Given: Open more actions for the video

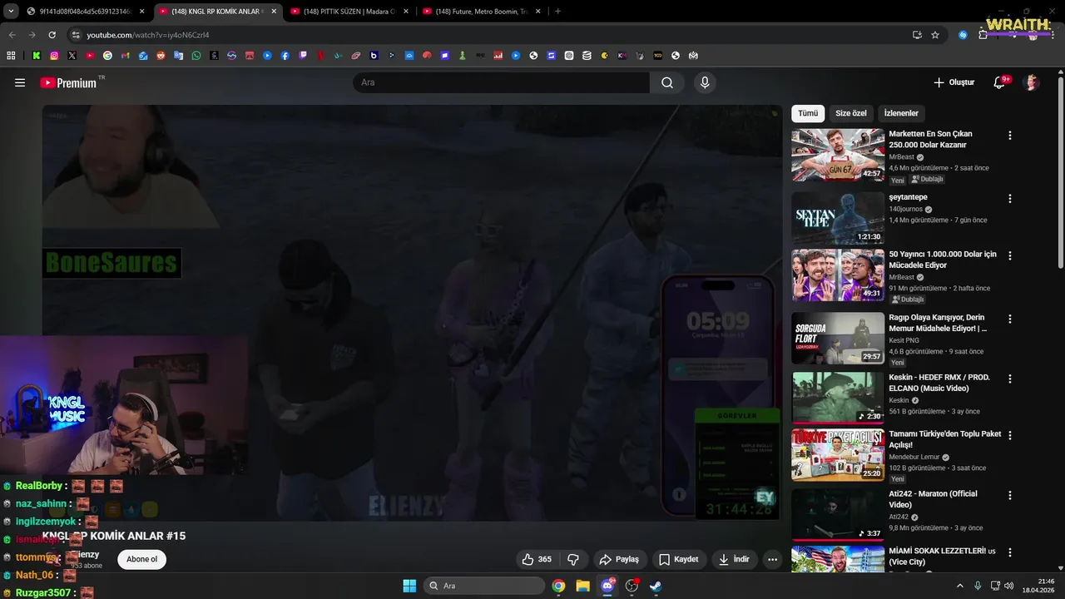Looking at the screenshot, I should 772,559.
